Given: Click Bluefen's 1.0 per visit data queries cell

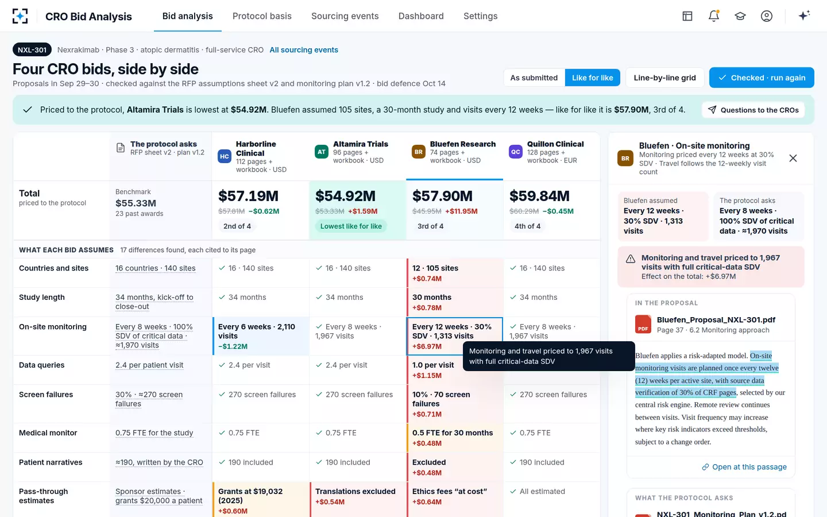Looking at the screenshot, I should [455, 371].
